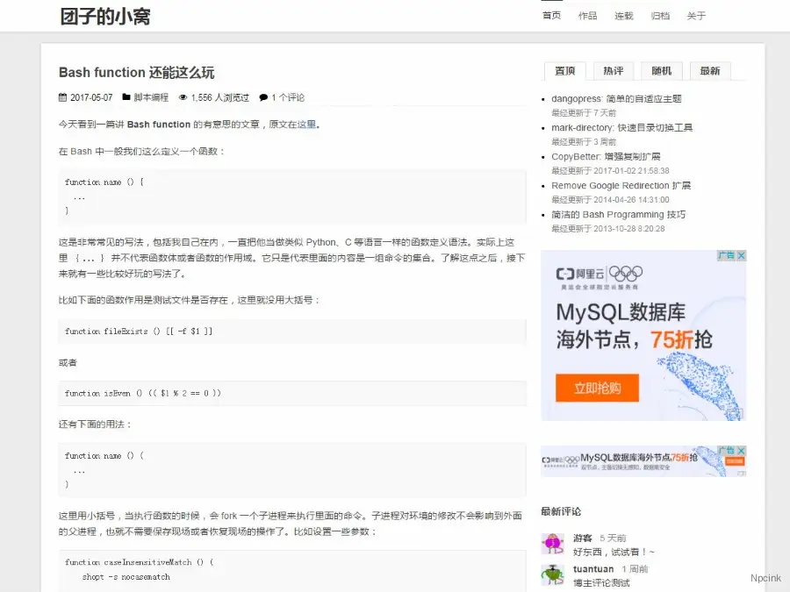
Task: Click tuantuan's green avatar image
Action: point(552,575)
